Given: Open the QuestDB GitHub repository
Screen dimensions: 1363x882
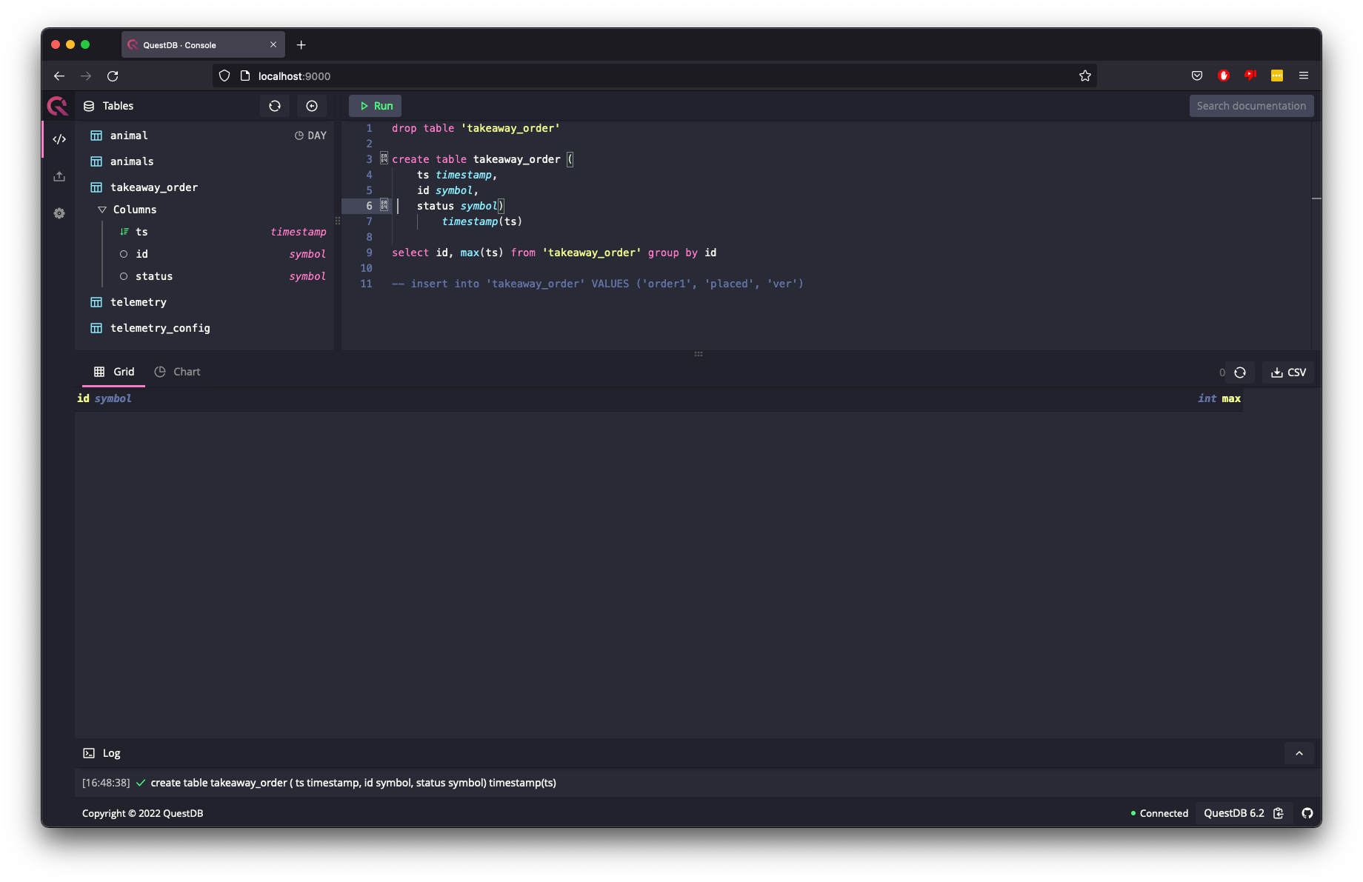Looking at the screenshot, I should [x=1307, y=813].
